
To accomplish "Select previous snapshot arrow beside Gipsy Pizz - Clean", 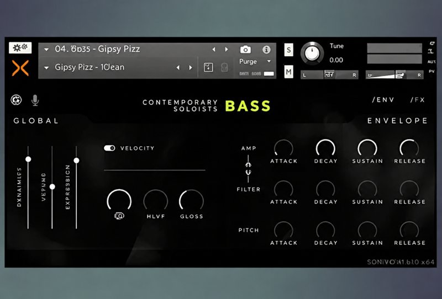I will tap(178, 67).
